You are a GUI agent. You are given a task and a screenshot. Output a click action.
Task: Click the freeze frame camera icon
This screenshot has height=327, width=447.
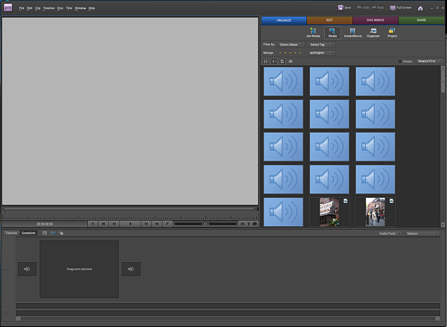coord(254,223)
